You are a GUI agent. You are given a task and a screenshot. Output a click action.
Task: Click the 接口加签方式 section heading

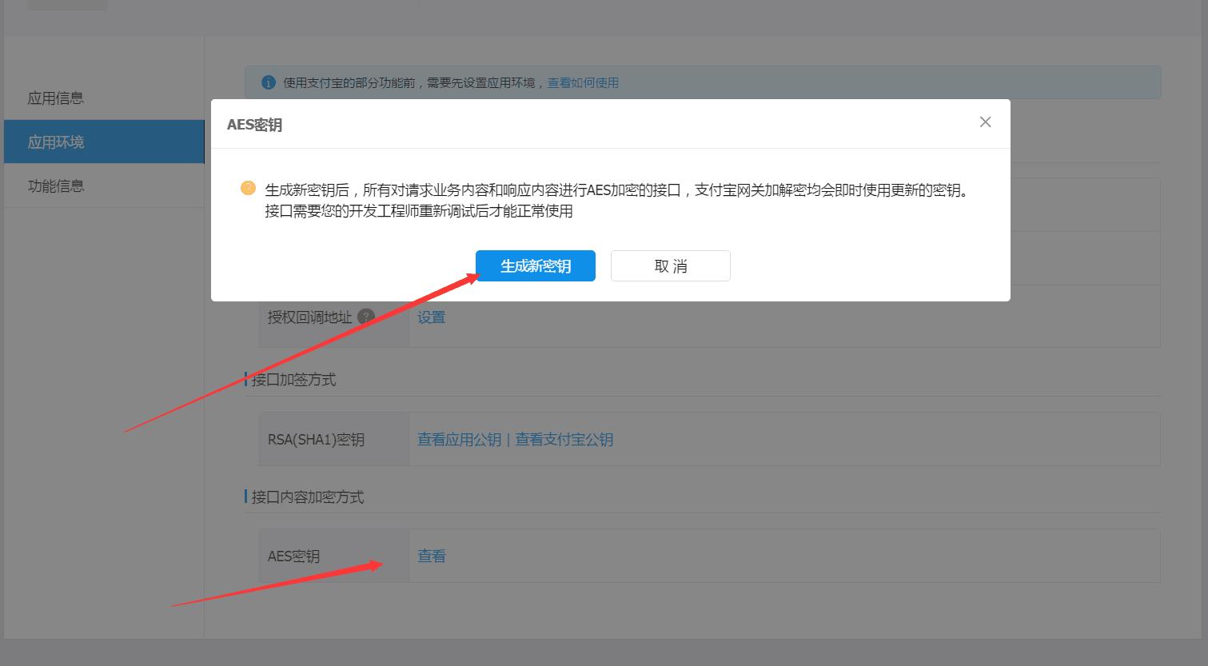[293, 380]
